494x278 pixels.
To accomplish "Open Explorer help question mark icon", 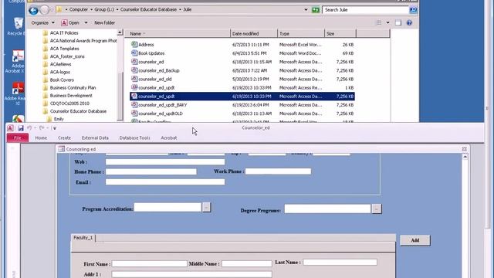I will [x=409, y=22].
